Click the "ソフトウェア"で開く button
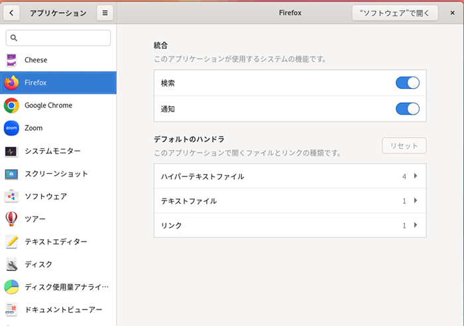The image size is (464, 326). [x=394, y=13]
